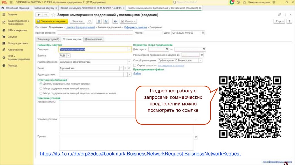Go to the Начальная страница tab

pos(17,8)
